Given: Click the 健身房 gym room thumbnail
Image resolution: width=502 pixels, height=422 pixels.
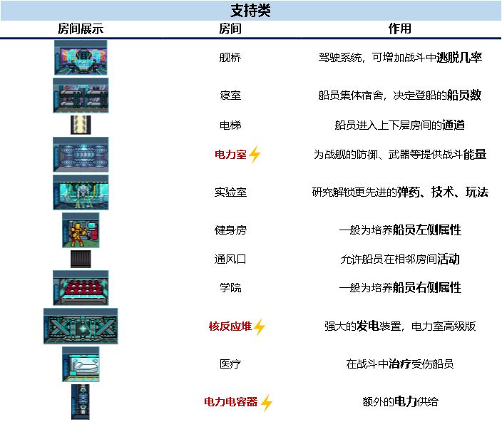Looking at the screenshot, I should (81, 230).
